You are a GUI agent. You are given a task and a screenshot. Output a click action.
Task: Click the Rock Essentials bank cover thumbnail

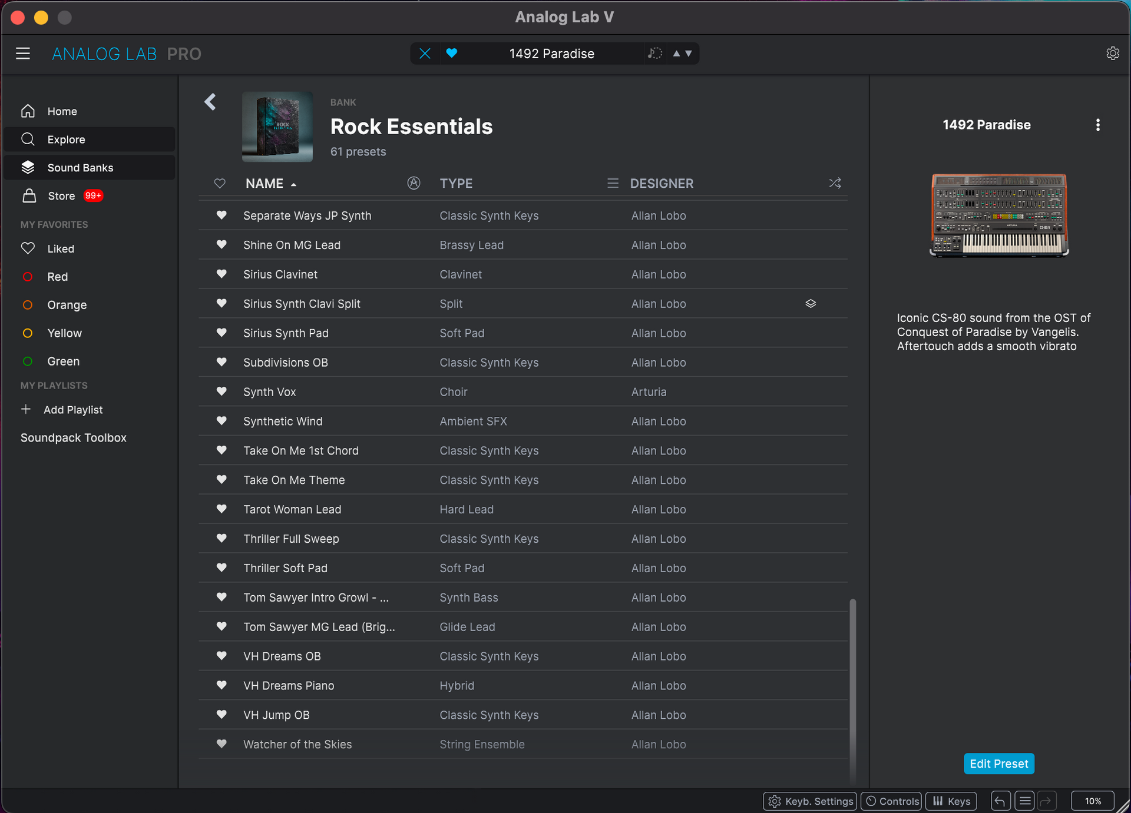click(277, 127)
